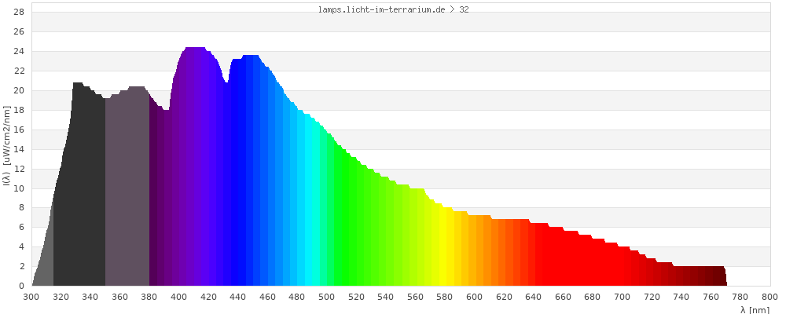The image size is (786, 314).
Task: Click the 800 tick label on x-axis
Action: [769, 297]
